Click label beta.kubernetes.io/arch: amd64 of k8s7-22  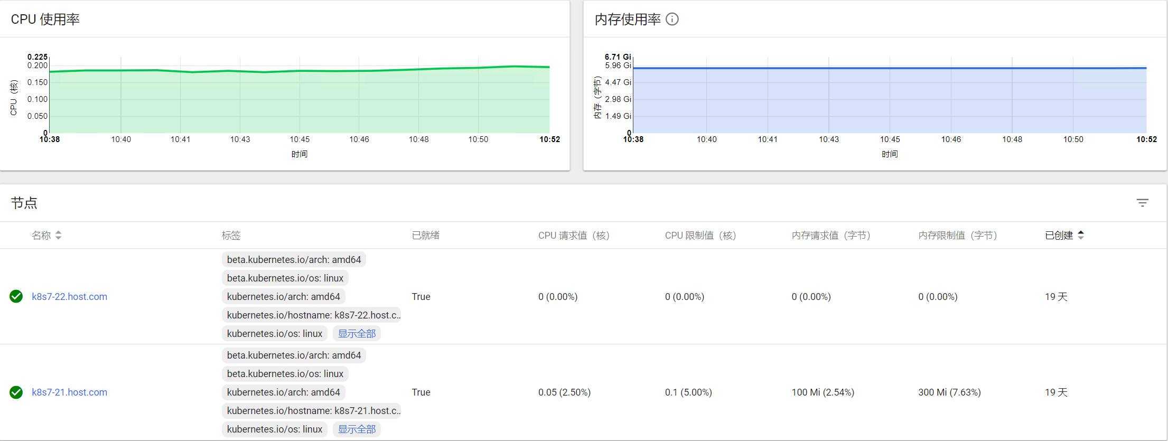294,260
